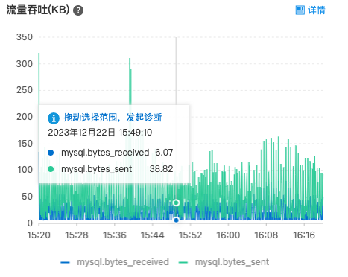Click the mysql.bytes_sent value 38.82
Viewport: 348px width, 277px height.
pos(161,169)
